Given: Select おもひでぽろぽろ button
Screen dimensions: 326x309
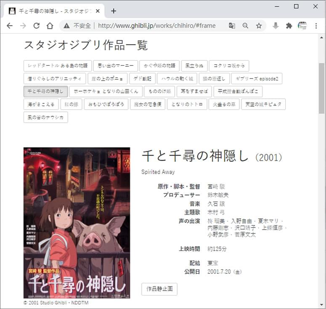Looking at the screenshot, I should click(x=106, y=104).
